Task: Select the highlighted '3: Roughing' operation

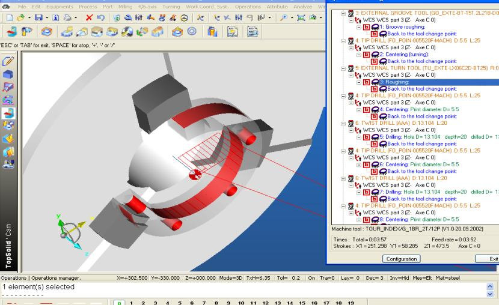Action: (x=439, y=82)
